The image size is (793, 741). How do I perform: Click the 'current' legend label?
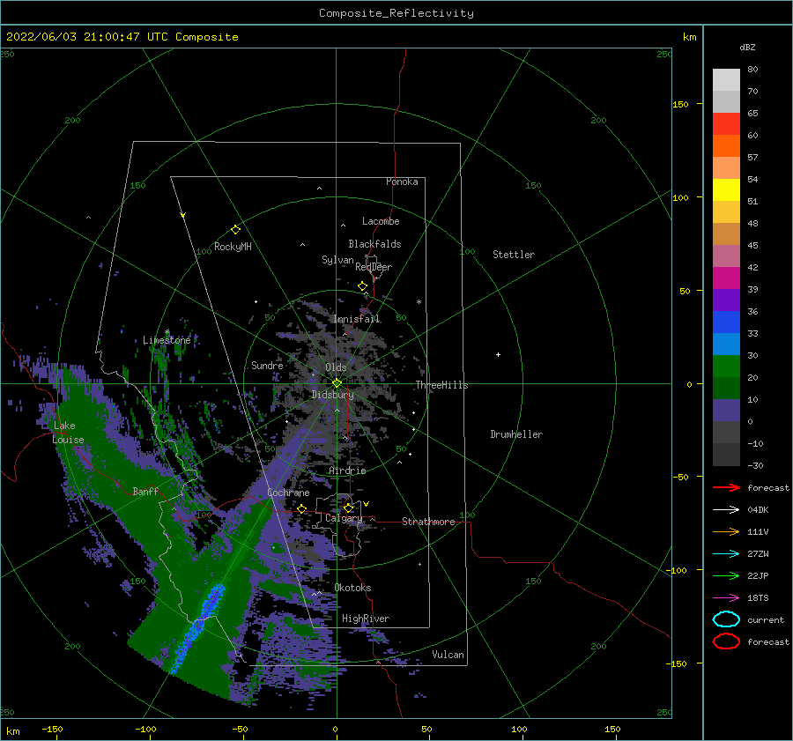tap(766, 619)
